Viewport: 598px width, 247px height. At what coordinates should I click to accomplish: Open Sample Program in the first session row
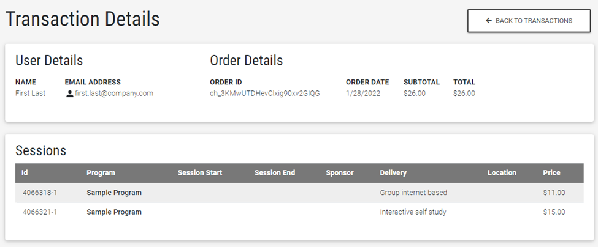114,193
